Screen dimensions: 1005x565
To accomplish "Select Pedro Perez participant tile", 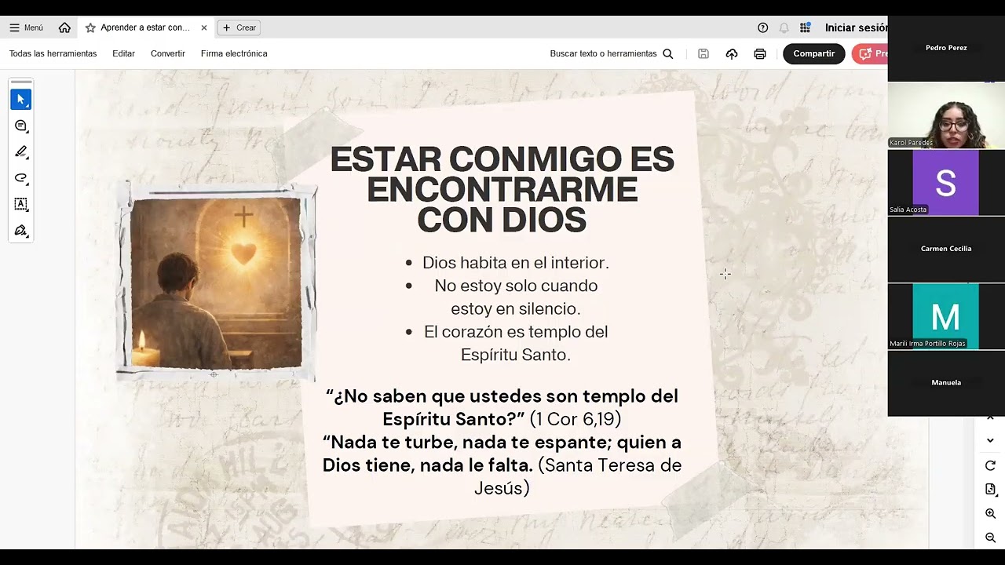I will click(946, 48).
